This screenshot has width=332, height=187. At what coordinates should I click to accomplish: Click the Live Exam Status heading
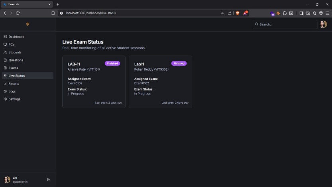tap(83, 42)
